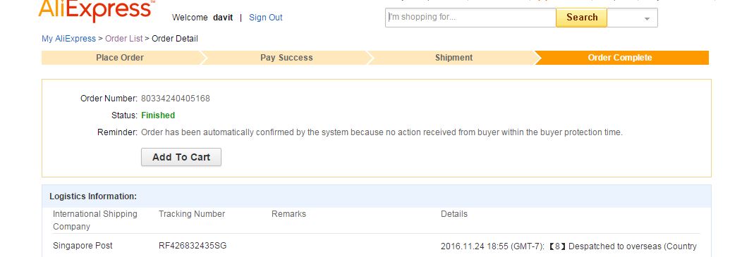Click the green Finished status text
Screen dimensions: 730x257
tap(158, 115)
